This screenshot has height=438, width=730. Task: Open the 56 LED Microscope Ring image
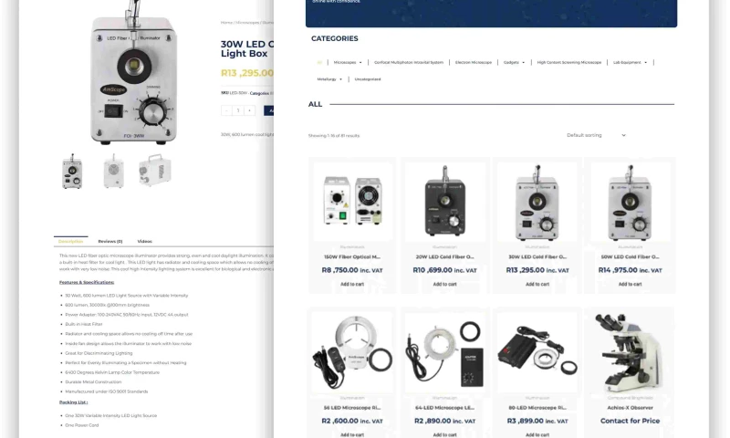[x=352, y=352]
